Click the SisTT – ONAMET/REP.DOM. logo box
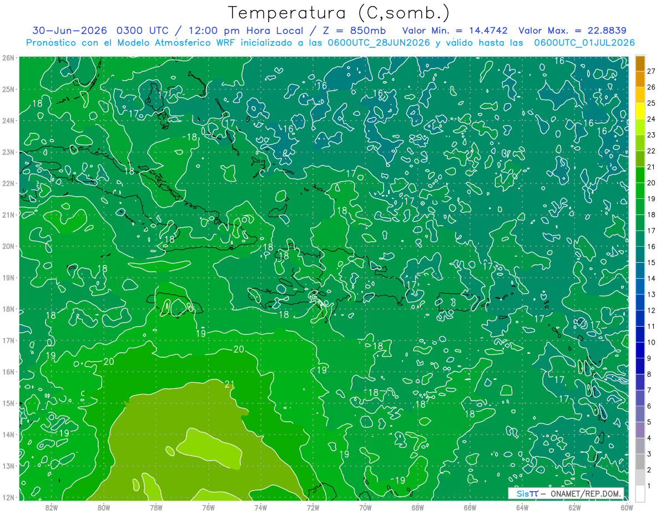The image size is (666, 515). point(567,493)
